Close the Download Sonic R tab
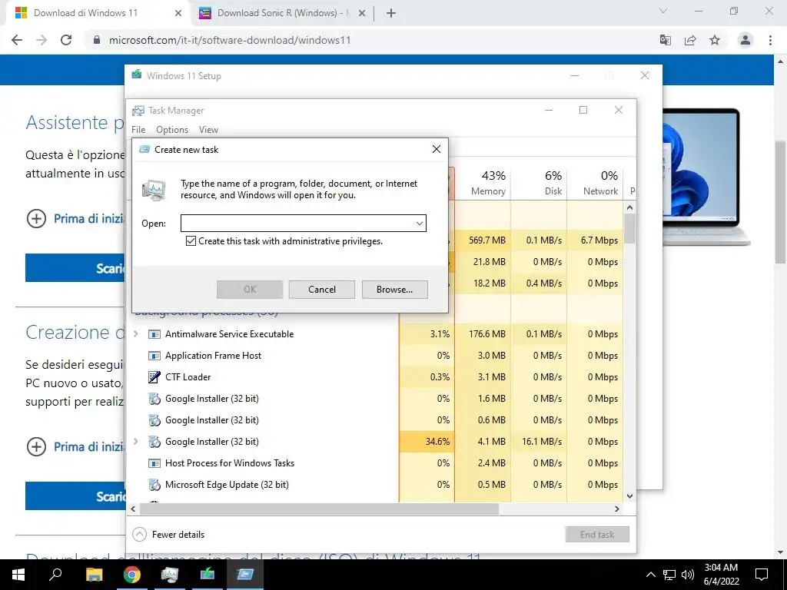 coord(362,14)
